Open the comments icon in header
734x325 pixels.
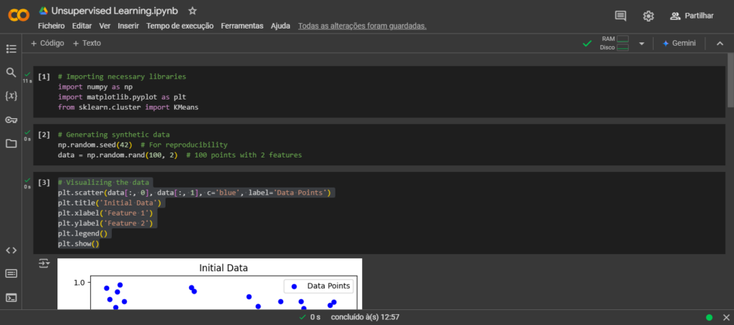(x=621, y=16)
